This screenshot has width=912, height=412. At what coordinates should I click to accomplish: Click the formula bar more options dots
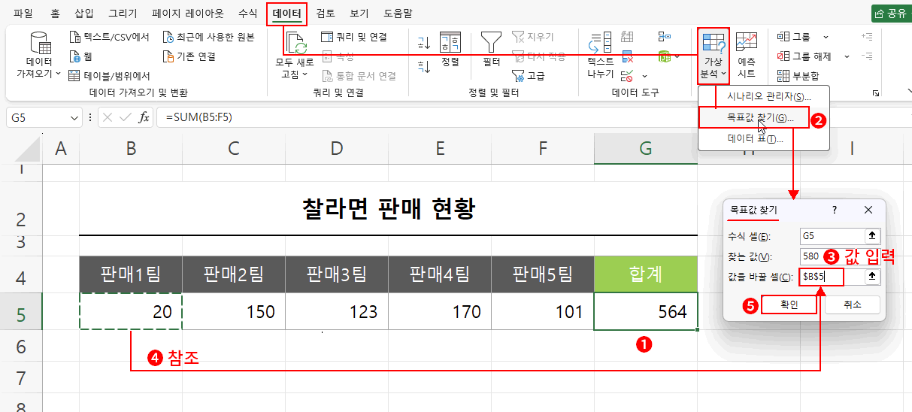tap(91, 117)
